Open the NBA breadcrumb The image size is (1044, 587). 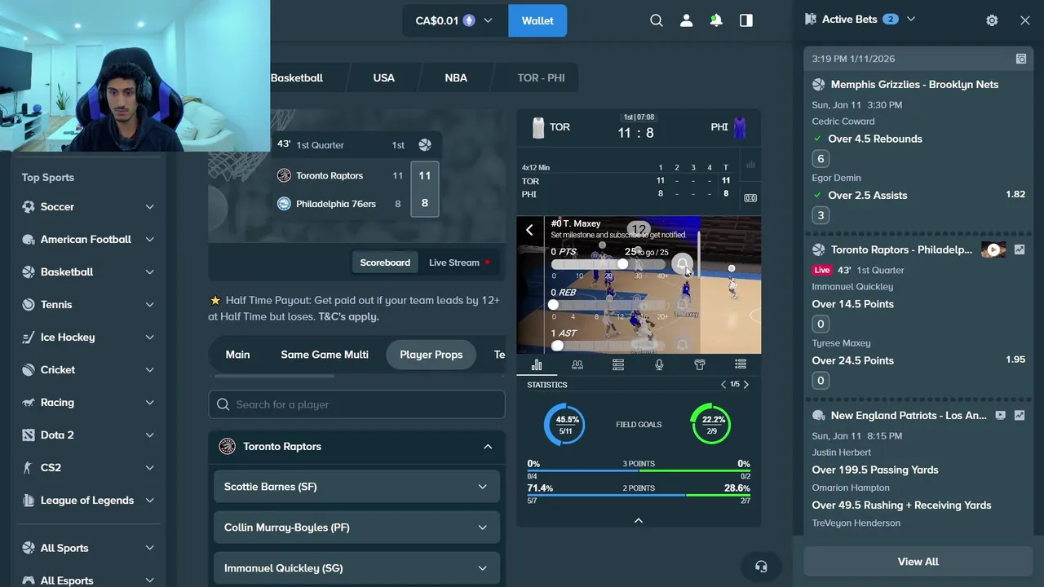pos(456,78)
